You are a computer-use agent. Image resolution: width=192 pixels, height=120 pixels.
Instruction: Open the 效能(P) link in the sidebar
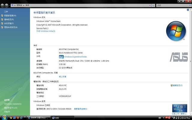7,112
